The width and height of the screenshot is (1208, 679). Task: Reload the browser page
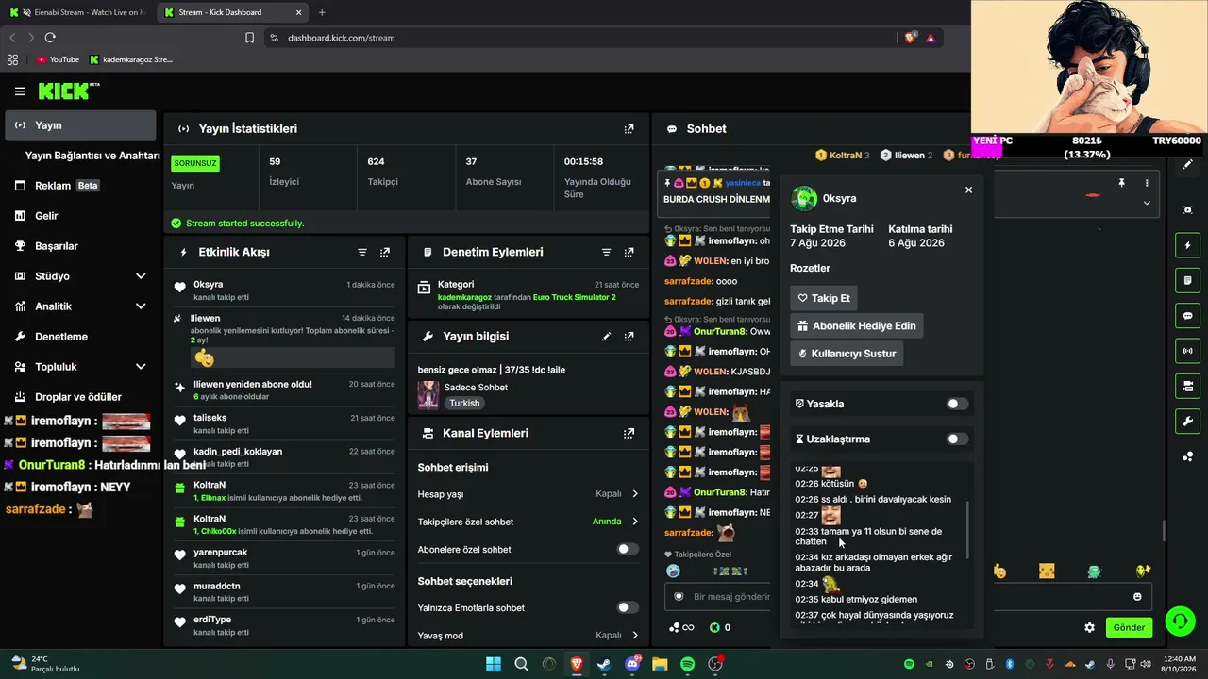coord(50,38)
